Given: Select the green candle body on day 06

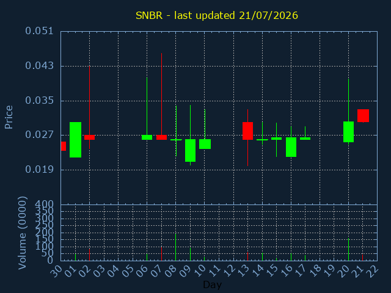Looking at the screenshot, I should point(147,137).
